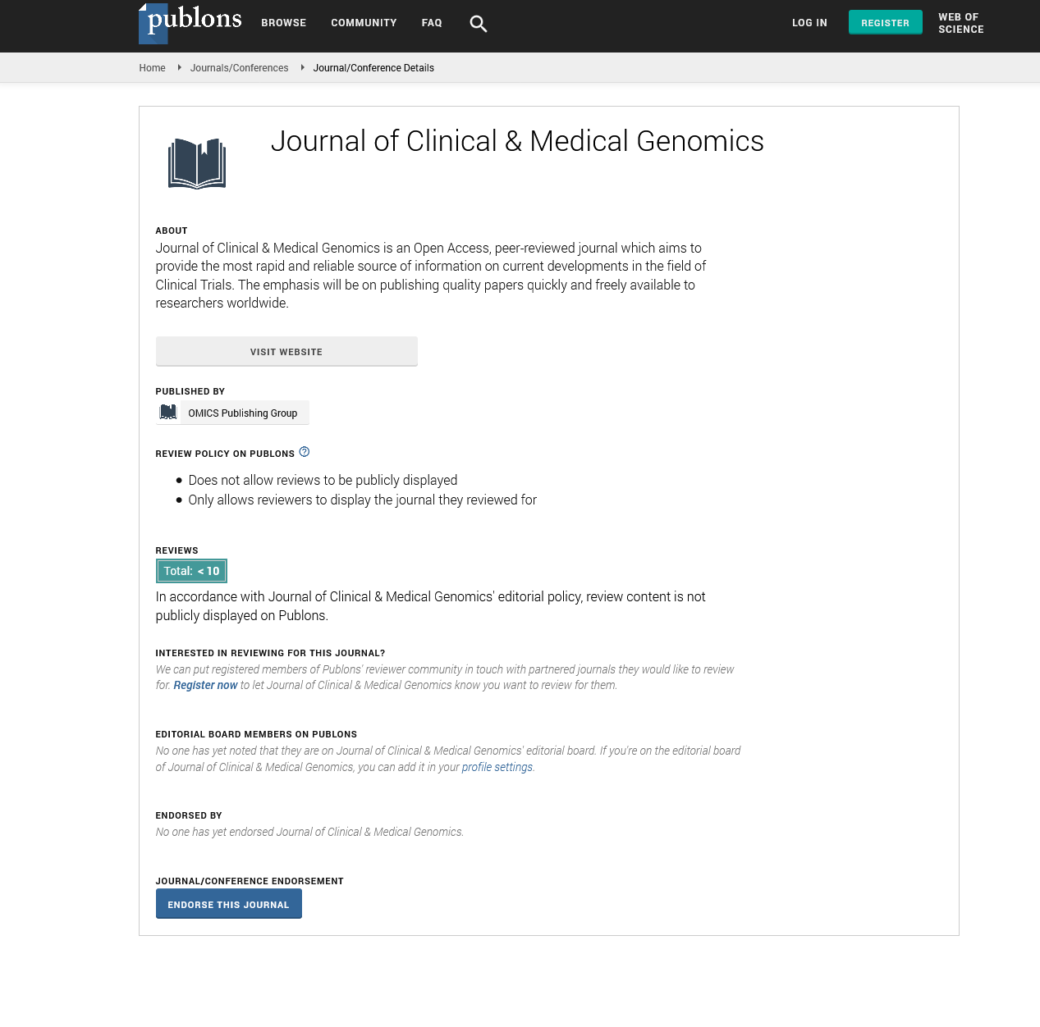Go to the FAQ page
The height and width of the screenshot is (1027, 1040).
(432, 23)
